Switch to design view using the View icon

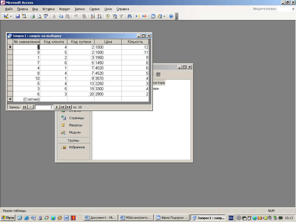pyautogui.click(x=6, y=16)
